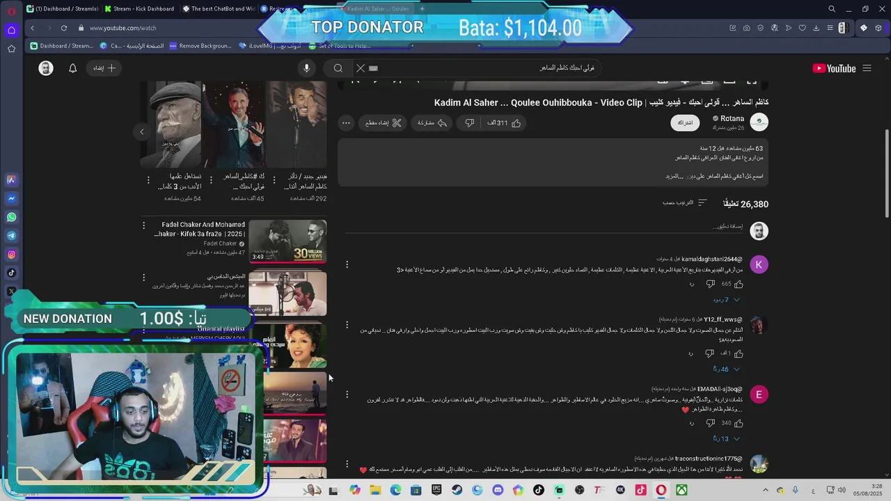Go back with the browser back arrow

pyautogui.click(x=32, y=28)
